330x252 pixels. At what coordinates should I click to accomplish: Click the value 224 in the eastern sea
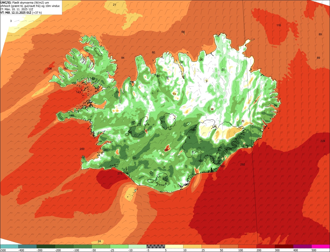click(323, 141)
